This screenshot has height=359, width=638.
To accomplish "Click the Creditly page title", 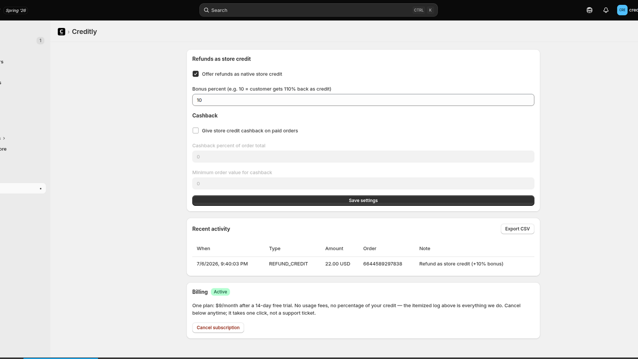I will pyautogui.click(x=85, y=32).
